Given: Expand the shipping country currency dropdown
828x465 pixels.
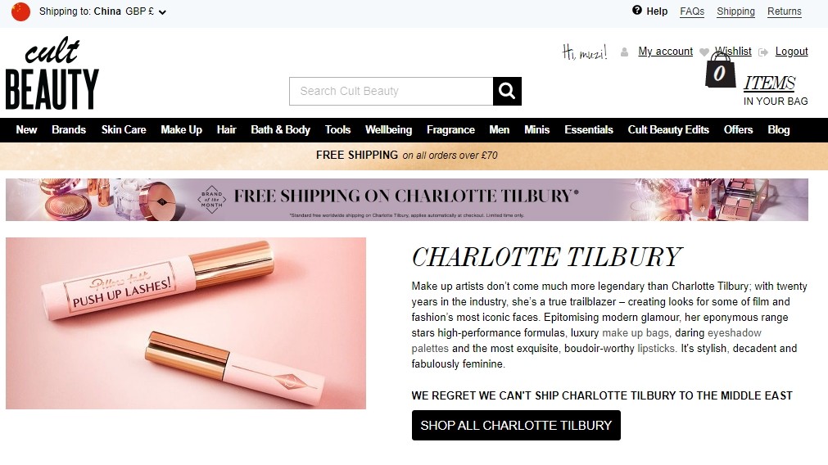Looking at the screenshot, I should coord(163,12).
